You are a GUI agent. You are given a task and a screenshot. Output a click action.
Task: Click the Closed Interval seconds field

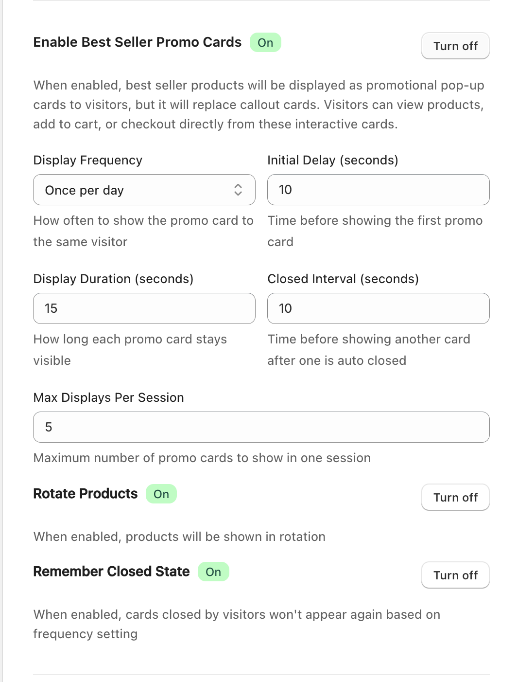378,308
